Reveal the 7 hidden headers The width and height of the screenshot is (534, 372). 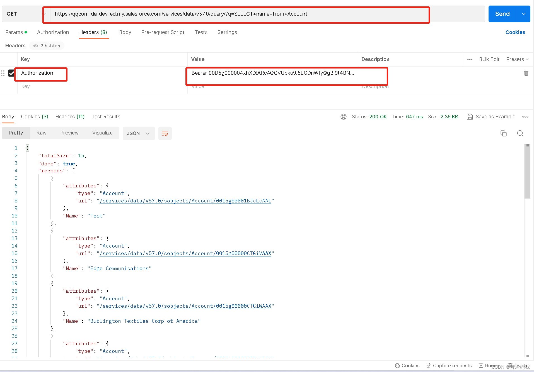pyautogui.click(x=47, y=46)
